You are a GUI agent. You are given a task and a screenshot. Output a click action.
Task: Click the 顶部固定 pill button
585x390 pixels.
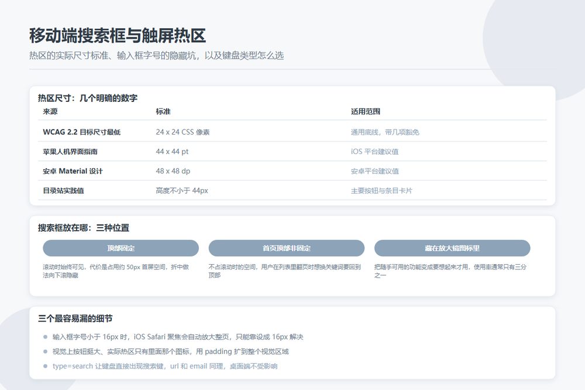121,248
